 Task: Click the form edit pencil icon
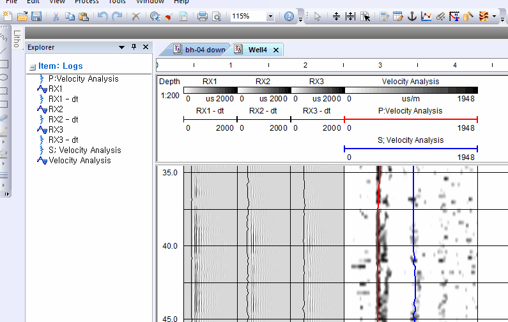point(384,16)
